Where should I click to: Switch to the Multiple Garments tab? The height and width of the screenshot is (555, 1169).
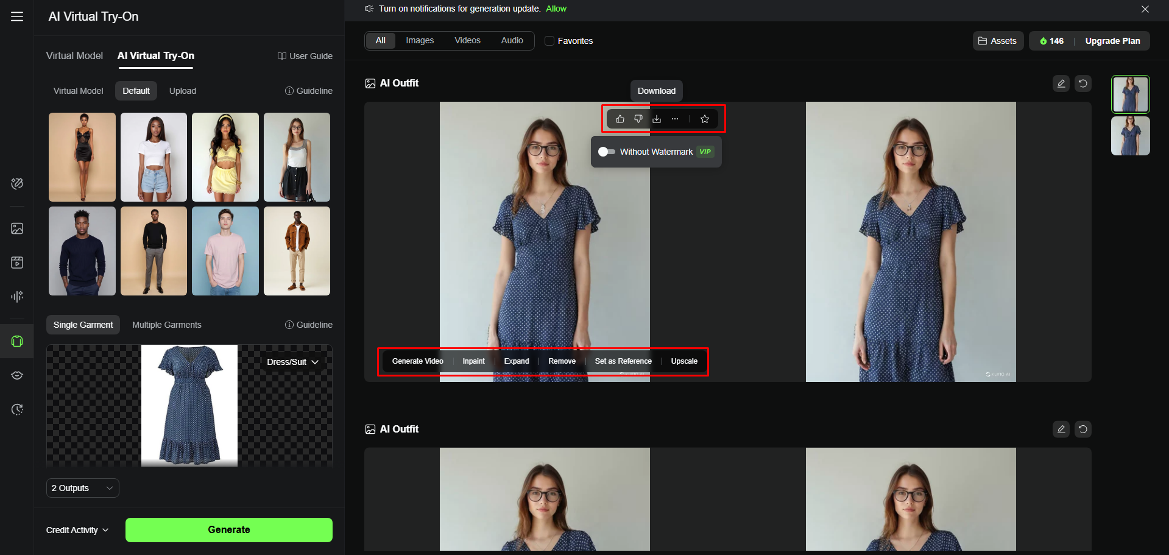pos(167,325)
